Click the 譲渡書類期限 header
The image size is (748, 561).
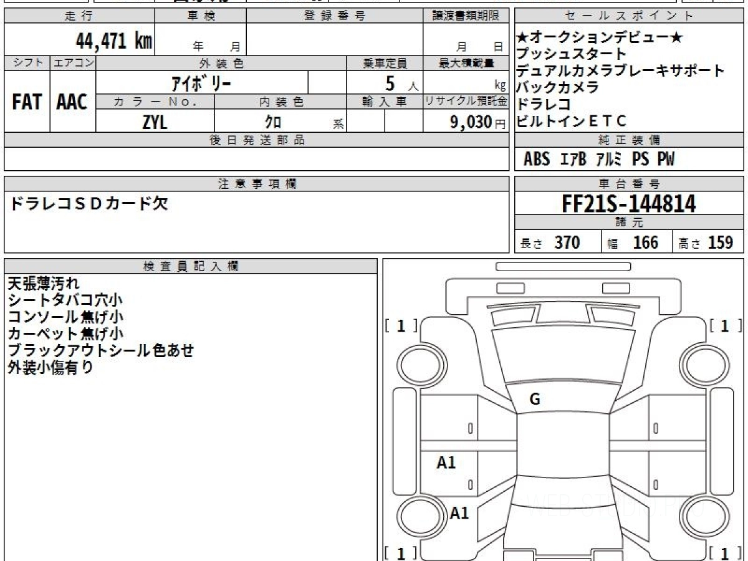click(466, 16)
